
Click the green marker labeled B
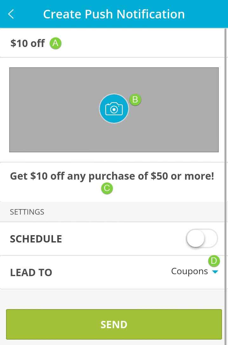coord(135,100)
